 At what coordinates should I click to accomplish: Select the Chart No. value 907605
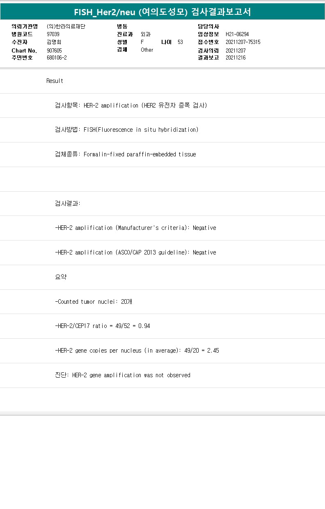tap(55, 50)
